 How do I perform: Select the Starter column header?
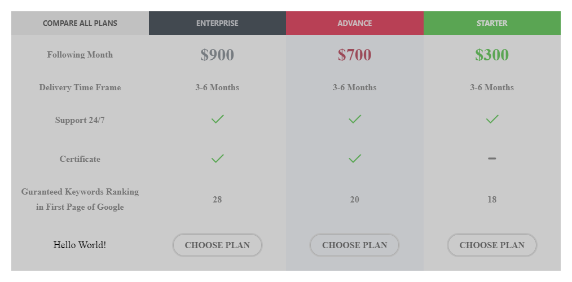(x=492, y=23)
